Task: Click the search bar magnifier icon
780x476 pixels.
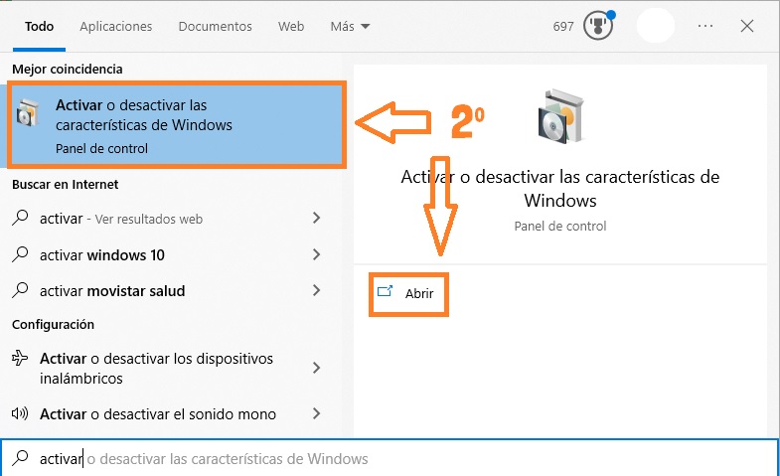Action: tap(20, 457)
